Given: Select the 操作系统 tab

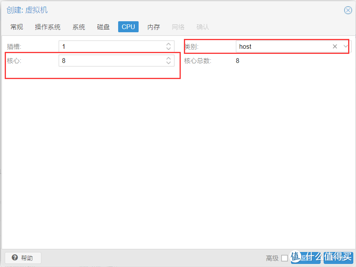Looking at the screenshot, I should (47, 27).
